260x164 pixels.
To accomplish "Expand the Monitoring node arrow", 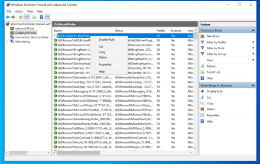I will (x=7, y=42).
